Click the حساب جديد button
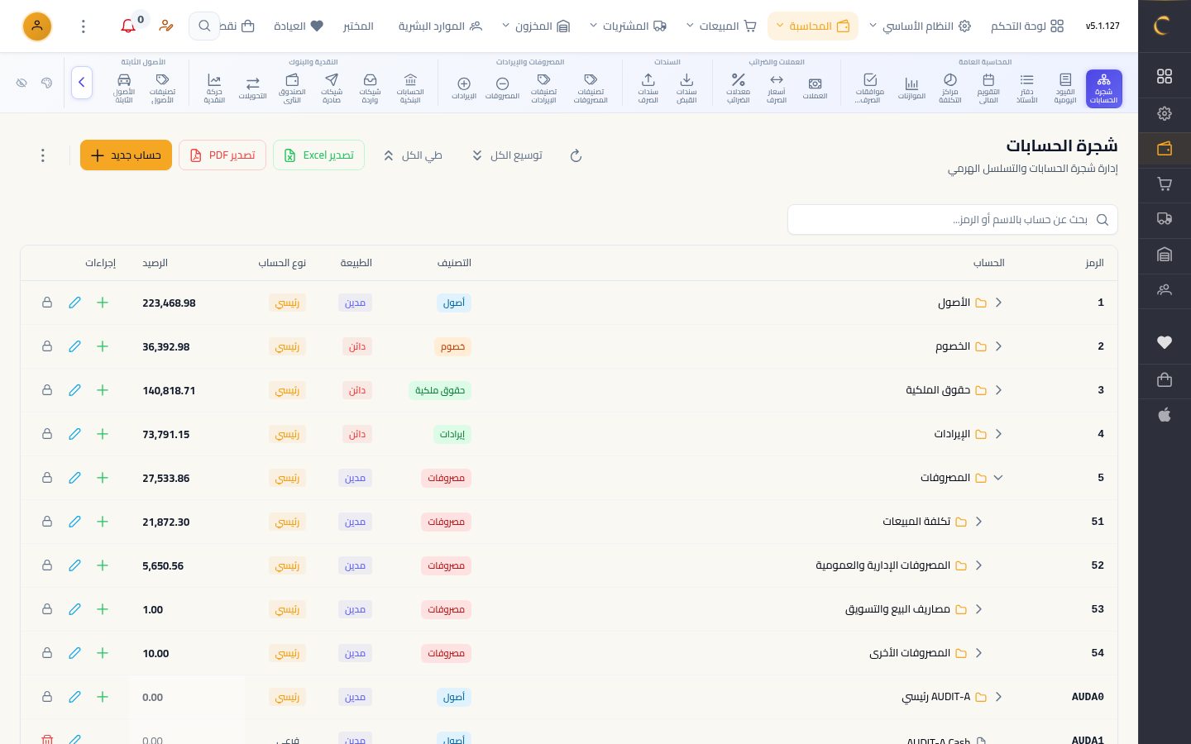Image resolution: width=1191 pixels, height=744 pixels. [x=126, y=155]
